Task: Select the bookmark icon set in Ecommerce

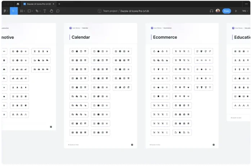Action: pos(161,96)
